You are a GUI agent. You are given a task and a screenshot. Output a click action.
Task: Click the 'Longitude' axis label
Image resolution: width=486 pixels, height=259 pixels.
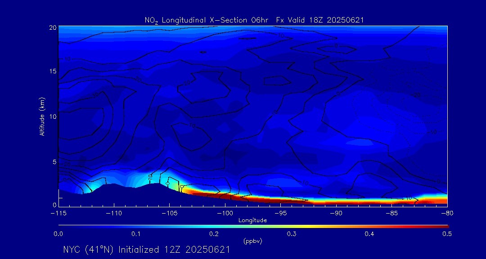click(x=252, y=220)
